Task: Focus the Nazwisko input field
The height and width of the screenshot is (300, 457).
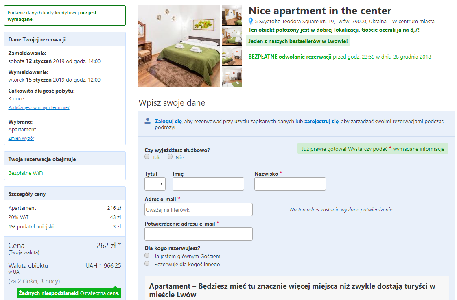Action: click(290, 184)
